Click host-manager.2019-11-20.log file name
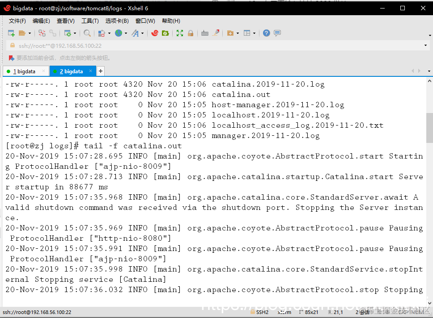This screenshot has height=318, width=433. coord(278,105)
